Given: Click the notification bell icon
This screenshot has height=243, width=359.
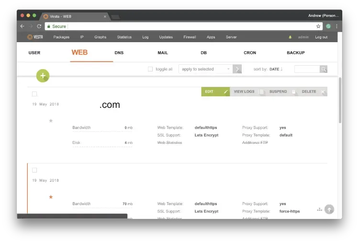Looking at the screenshot, I should (290, 37).
